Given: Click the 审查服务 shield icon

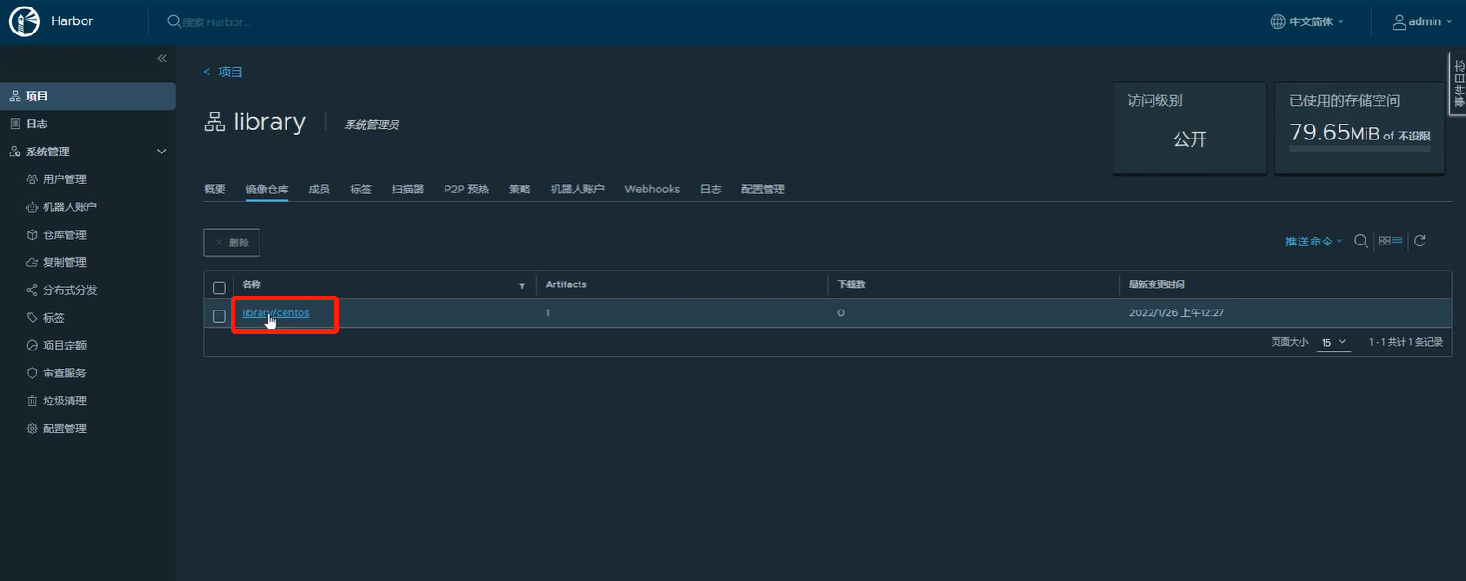Looking at the screenshot, I should [x=33, y=374].
